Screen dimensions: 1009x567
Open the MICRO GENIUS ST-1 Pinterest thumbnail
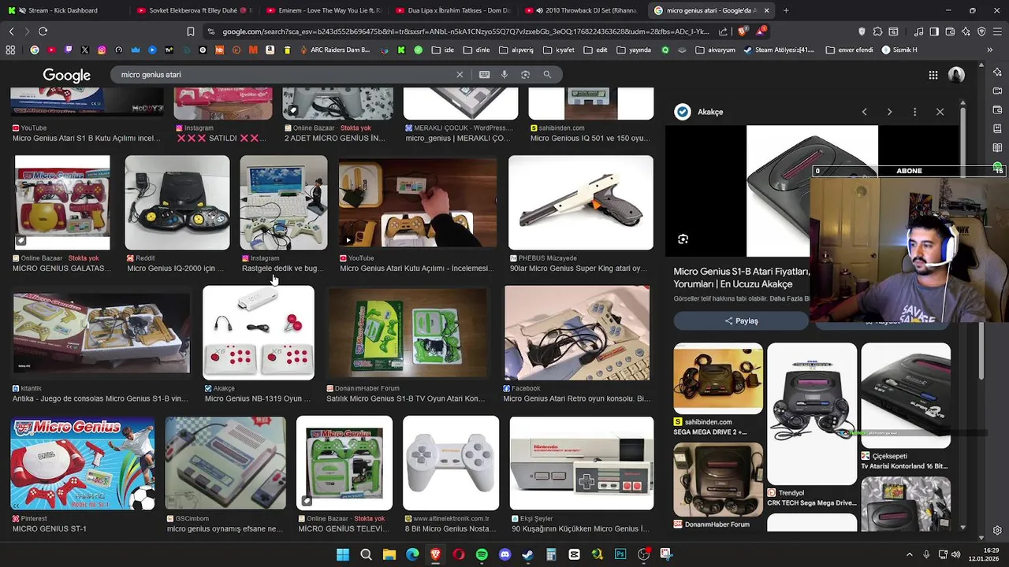coord(83,463)
